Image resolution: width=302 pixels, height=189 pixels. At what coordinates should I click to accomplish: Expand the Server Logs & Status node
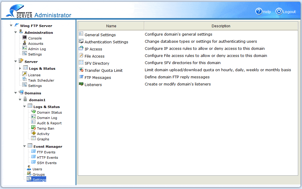pyautogui.click(x=20, y=69)
